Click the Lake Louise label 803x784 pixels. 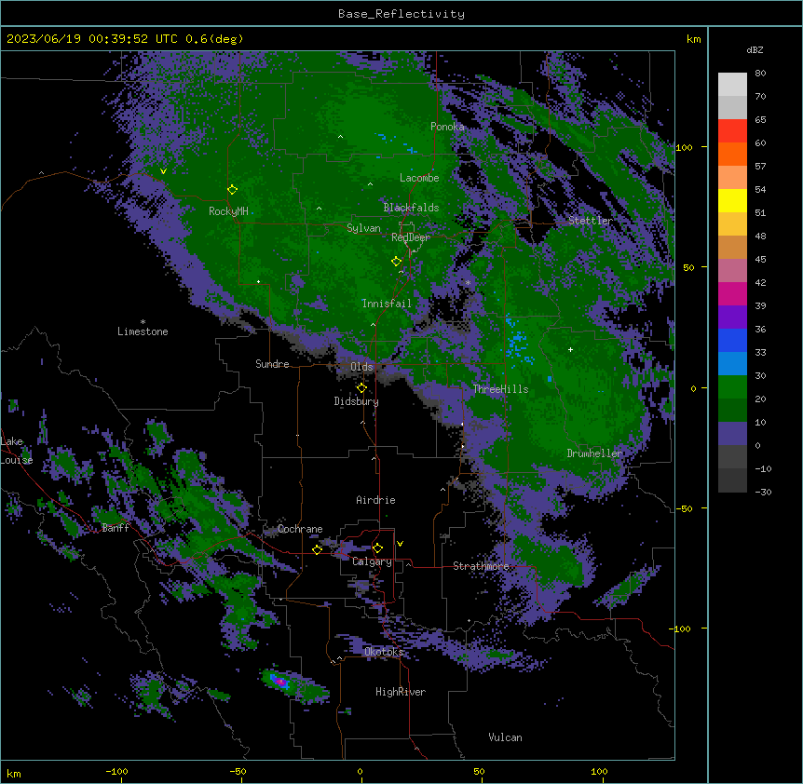tap(15, 451)
